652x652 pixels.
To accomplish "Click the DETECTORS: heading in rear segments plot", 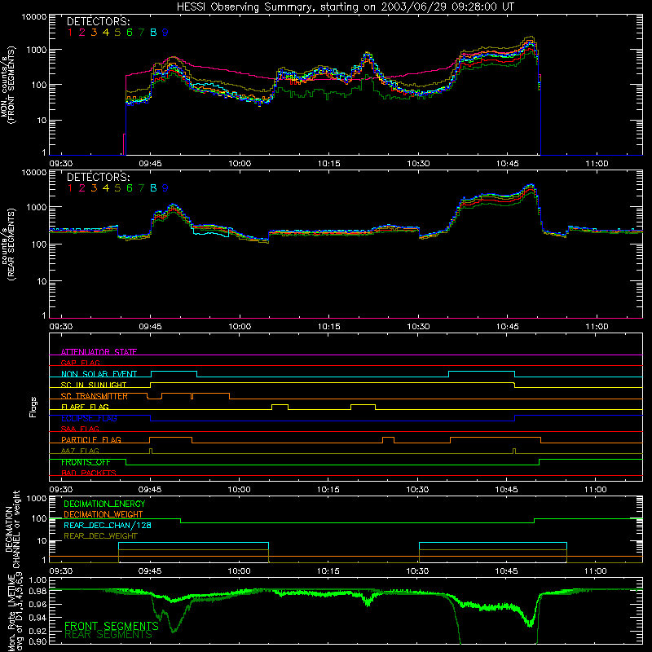I will (x=98, y=177).
